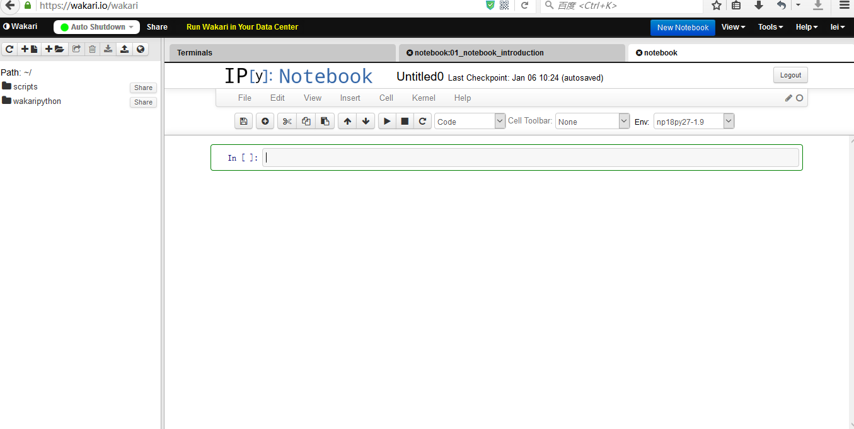Image resolution: width=854 pixels, height=429 pixels.
Task: Save the notebook with the floppy disk icon
Action: 244,121
